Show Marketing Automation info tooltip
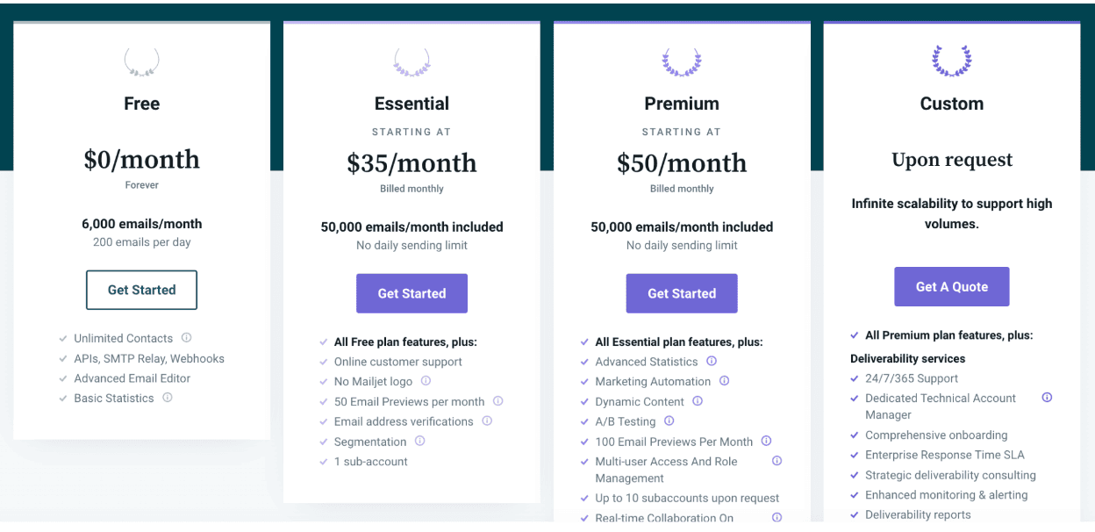The height and width of the screenshot is (532, 1095). (724, 381)
